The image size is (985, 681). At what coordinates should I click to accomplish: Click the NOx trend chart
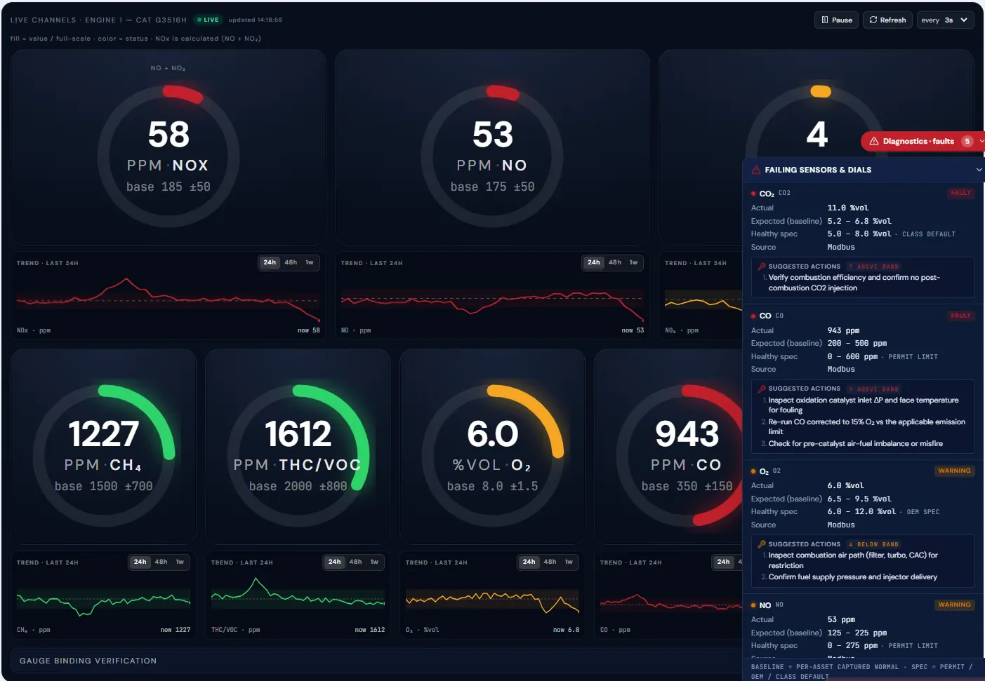168,299
